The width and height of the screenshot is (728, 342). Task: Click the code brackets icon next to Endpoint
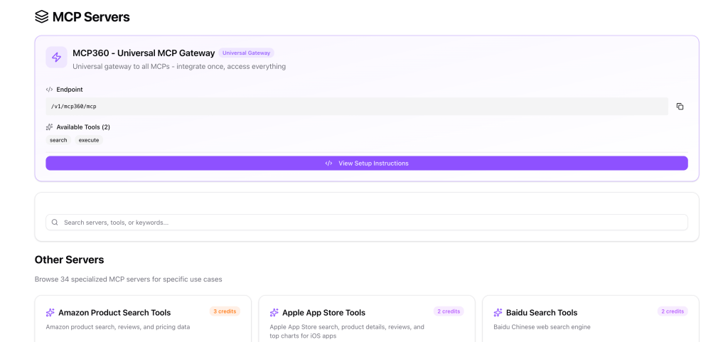coord(49,90)
